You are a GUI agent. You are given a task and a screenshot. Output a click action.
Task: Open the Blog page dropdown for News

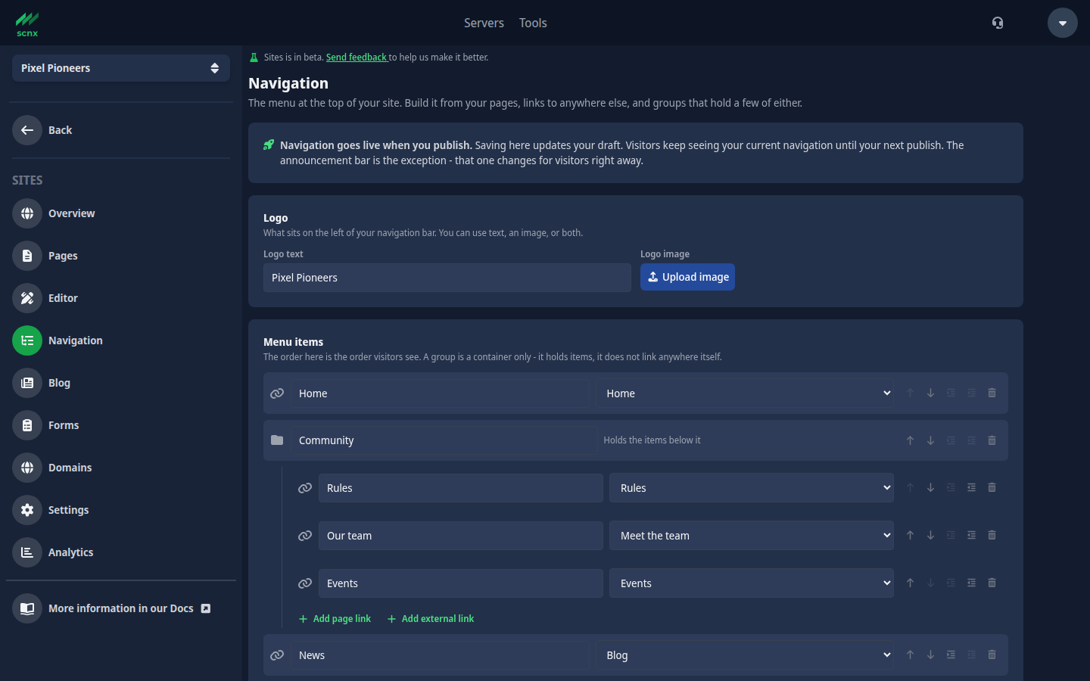click(x=745, y=655)
